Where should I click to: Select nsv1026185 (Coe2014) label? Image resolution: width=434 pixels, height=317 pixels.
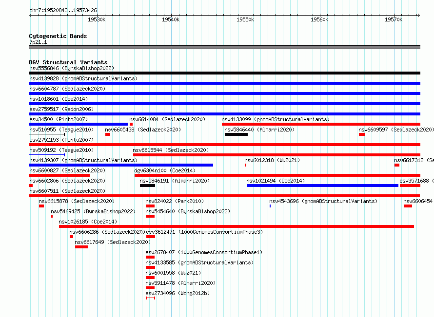88,222
